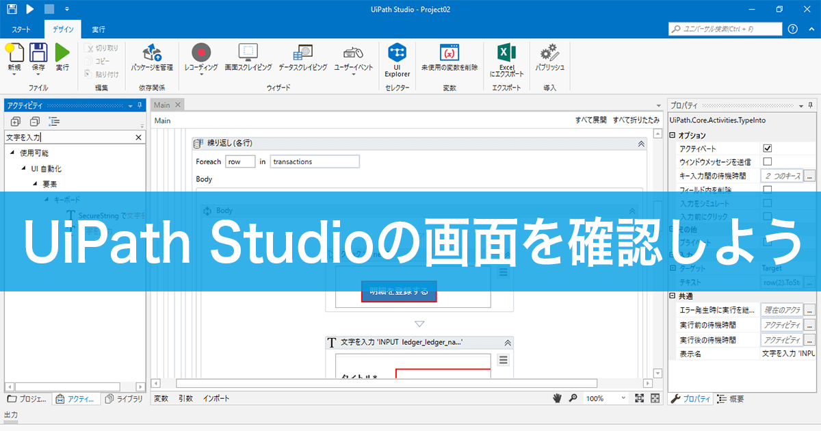The width and height of the screenshot is (821, 431).
Task: Click the fit to screen icon
Action: [x=640, y=398]
